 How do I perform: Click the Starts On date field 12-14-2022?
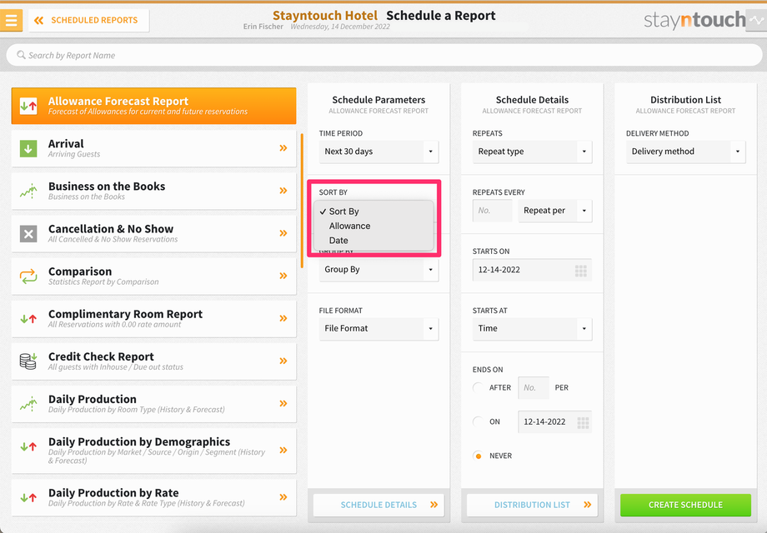pos(532,270)
